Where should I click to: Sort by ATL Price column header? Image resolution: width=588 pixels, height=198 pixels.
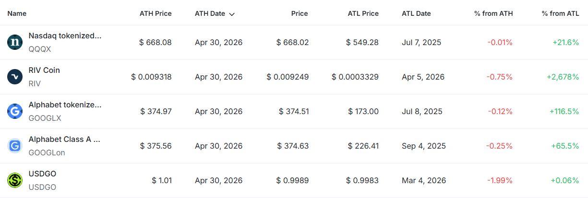tap(363, 13)
